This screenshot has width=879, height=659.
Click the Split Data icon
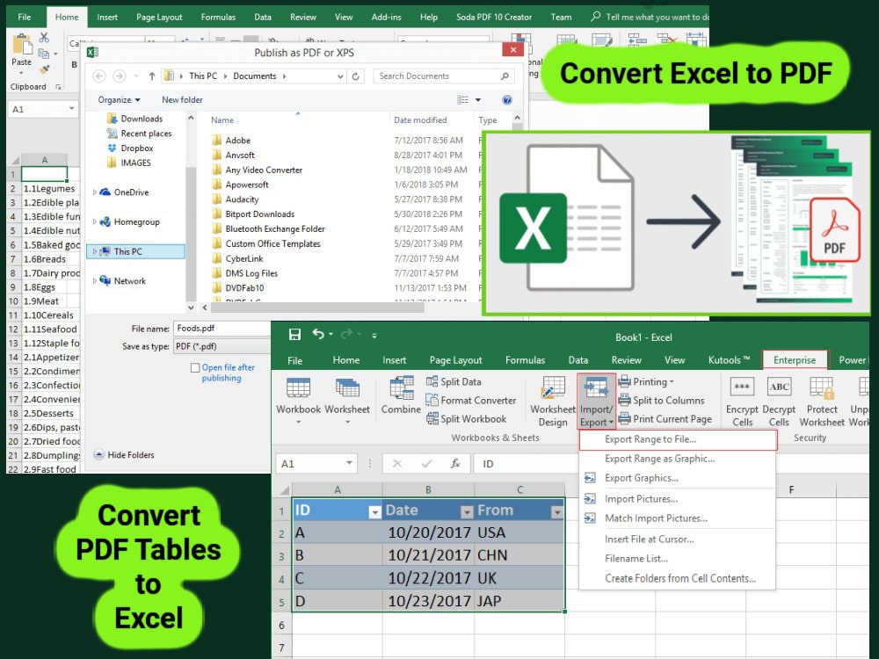(432, 381)
